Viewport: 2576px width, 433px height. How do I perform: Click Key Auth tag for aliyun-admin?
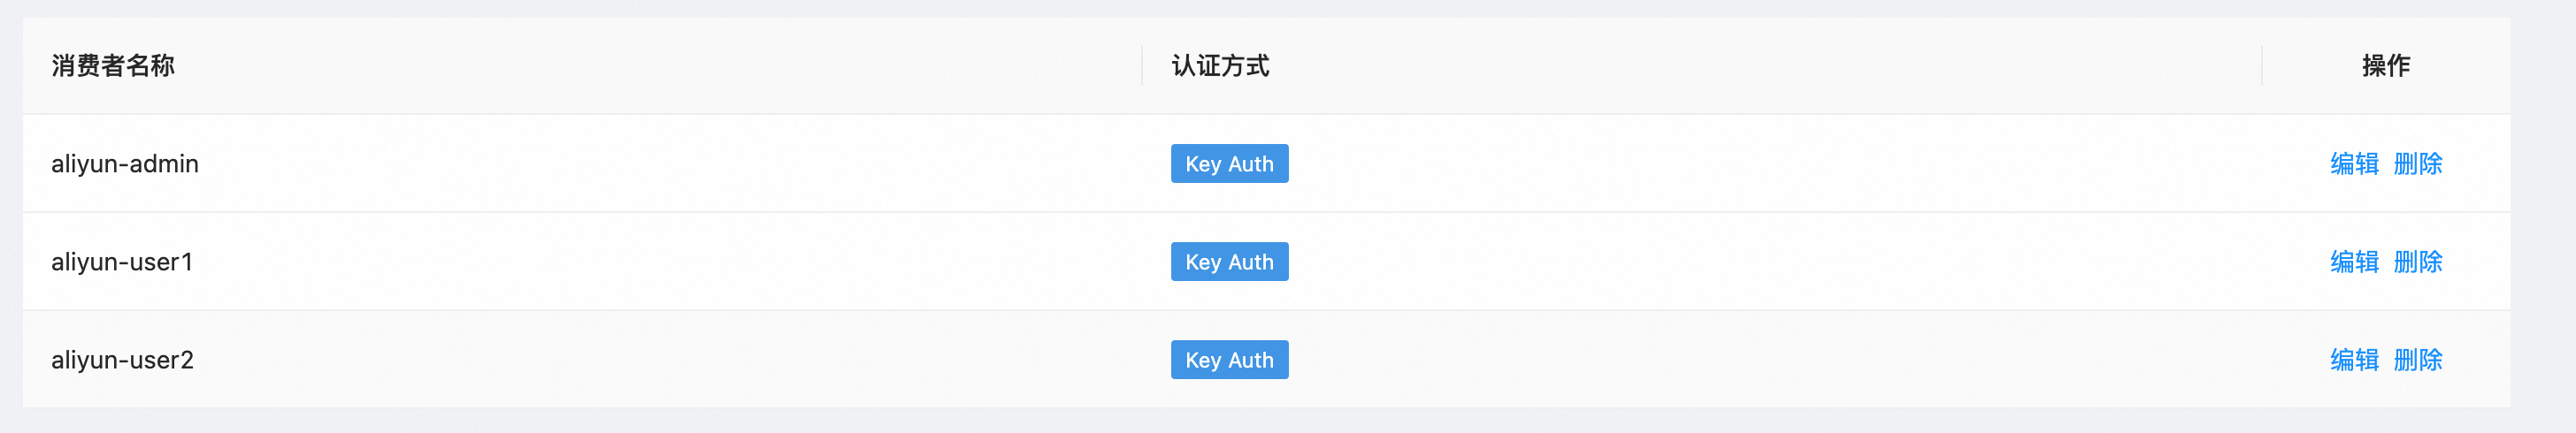(1229, 164)
